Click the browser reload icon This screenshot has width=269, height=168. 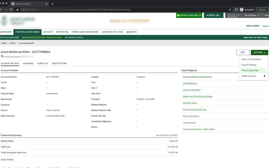tap(11, 9)
